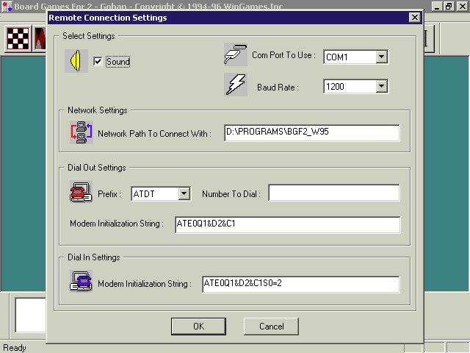
Task: Click the Network Settings computers icon
Action: coord(81,132)
